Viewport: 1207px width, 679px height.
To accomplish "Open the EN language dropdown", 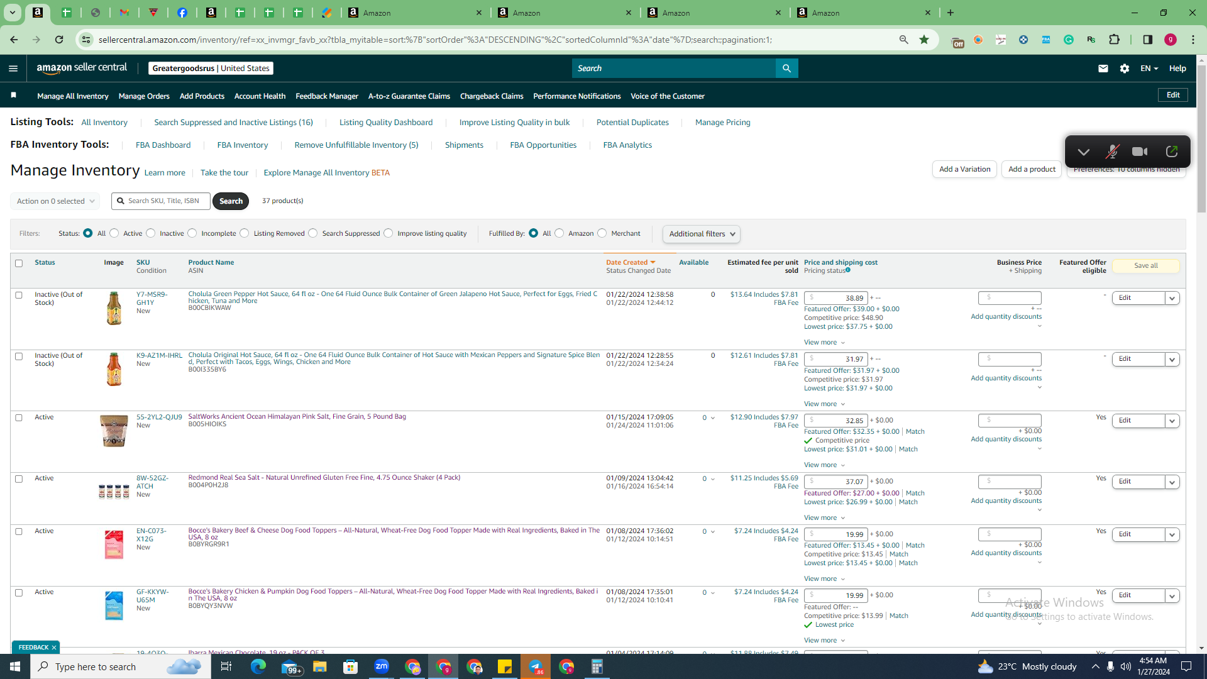I will pyautogui.click(x=1149, y=69).
